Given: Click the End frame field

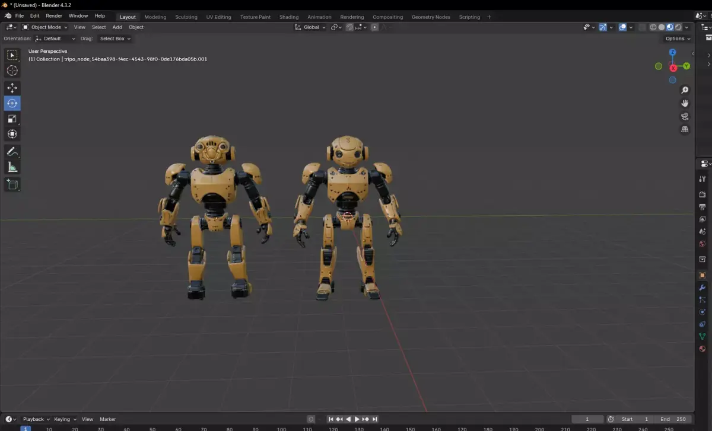Looking at the screenshot, I should click(x=673, y=419).
